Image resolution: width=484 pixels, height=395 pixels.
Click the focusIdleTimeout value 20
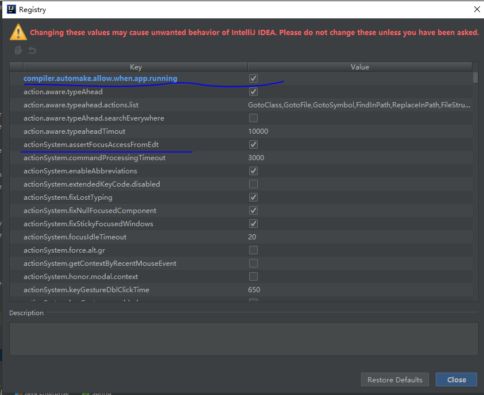point(252,237)
